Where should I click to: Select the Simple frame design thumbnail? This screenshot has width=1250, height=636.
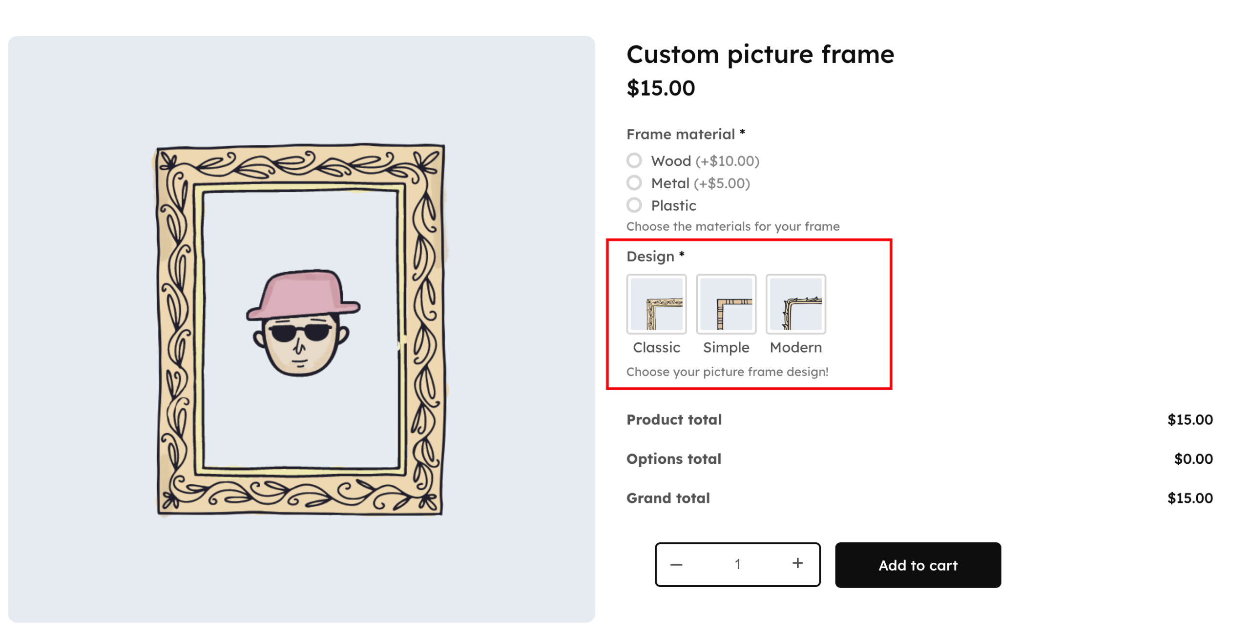(x=726, y=303)
